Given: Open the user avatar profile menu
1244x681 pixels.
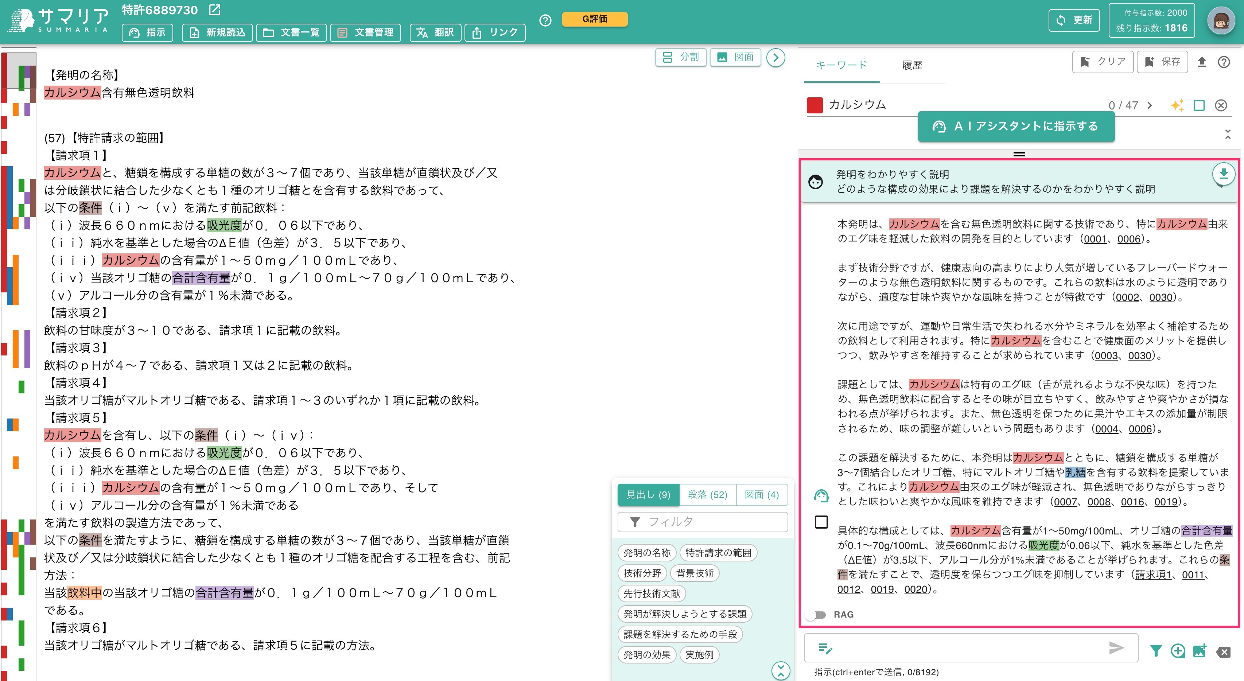Looking at the screenshot, I should coord(1221,20).
